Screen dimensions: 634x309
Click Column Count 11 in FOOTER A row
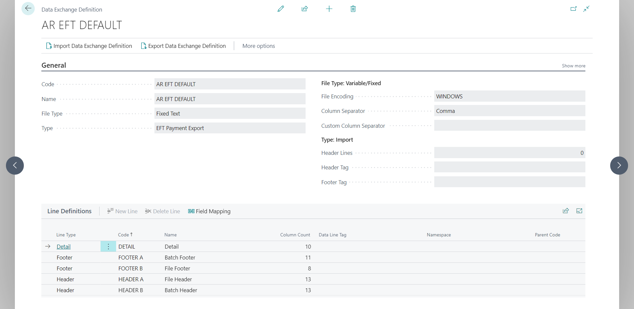pyautogui.click(x=308, y=257)
